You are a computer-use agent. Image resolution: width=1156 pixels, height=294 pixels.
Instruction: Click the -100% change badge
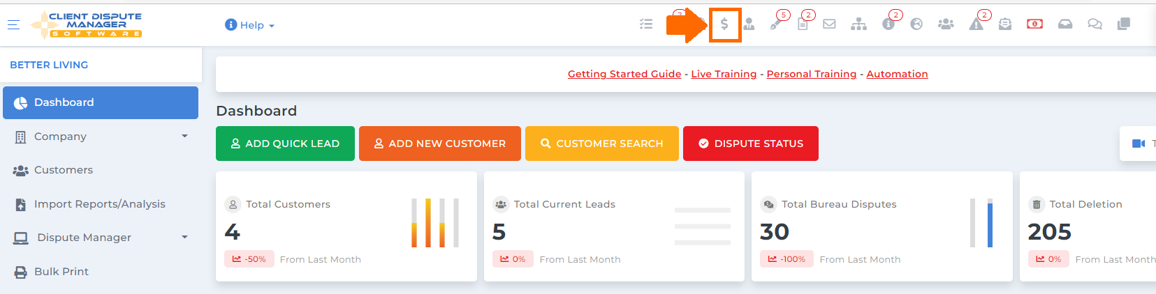pos(786,259)
